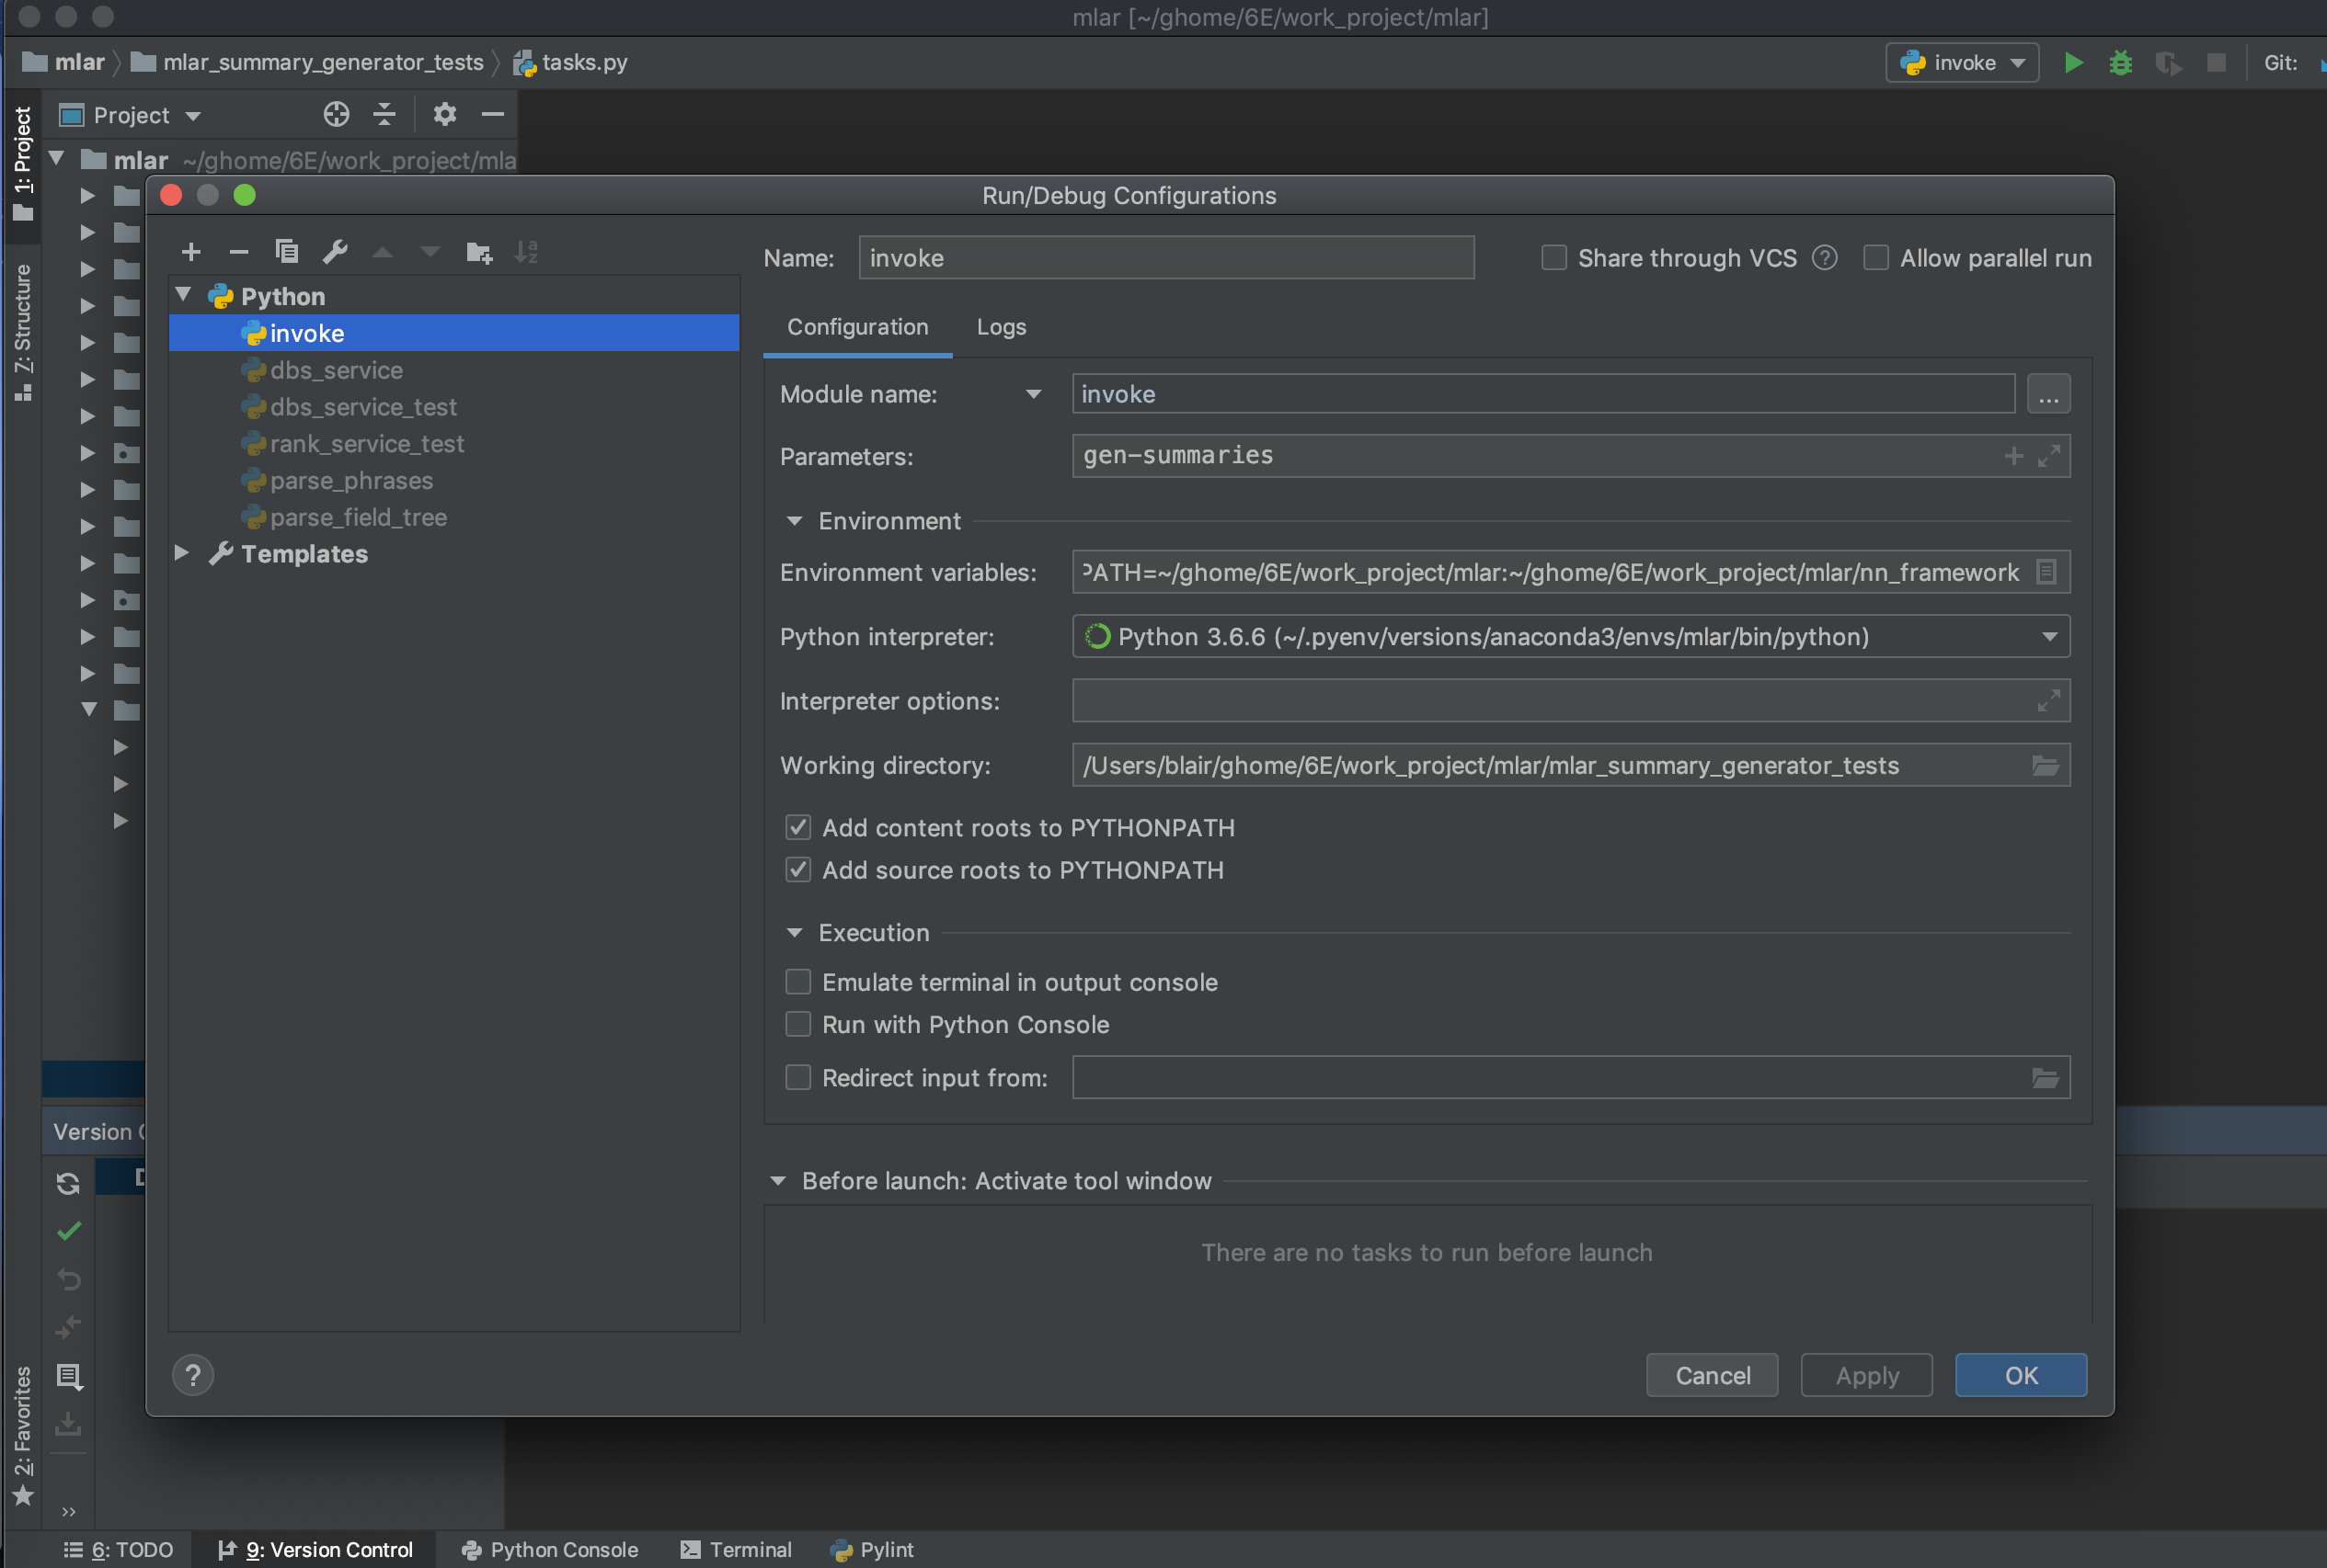Screen dimensions: 2327x1568
Task: Open the Terminal tool window
Action: 737,1549
